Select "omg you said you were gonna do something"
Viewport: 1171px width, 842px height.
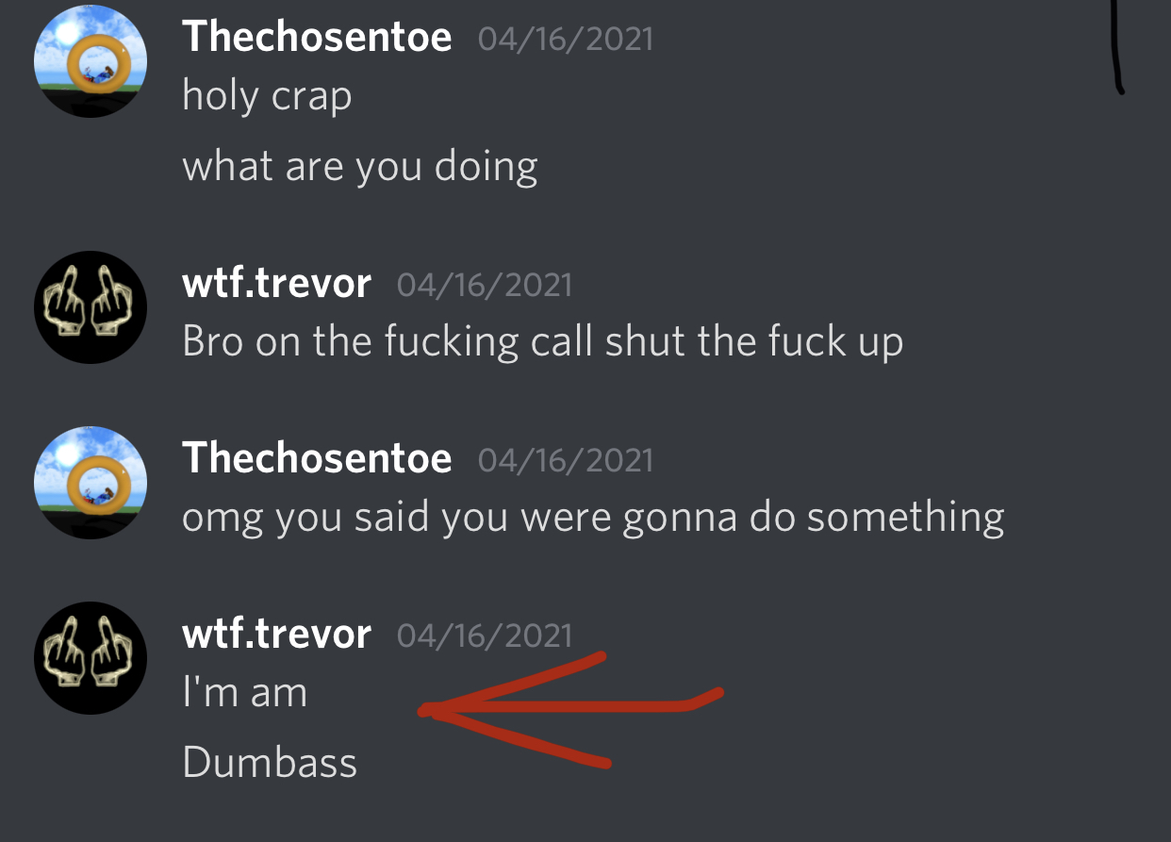point(593,518)
